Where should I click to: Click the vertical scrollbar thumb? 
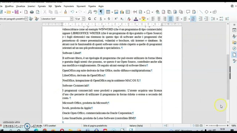click(x=228, y=77)
